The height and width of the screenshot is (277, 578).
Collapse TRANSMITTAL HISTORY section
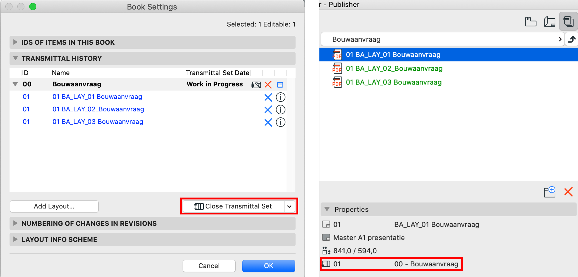[x=15, y=58]
